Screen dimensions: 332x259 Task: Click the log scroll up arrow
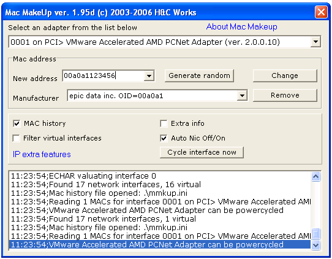click(315, 177)
